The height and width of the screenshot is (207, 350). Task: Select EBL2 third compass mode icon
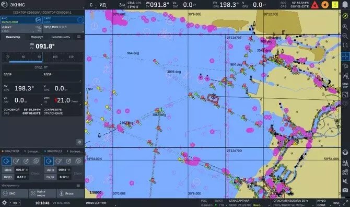coord(68,161)
